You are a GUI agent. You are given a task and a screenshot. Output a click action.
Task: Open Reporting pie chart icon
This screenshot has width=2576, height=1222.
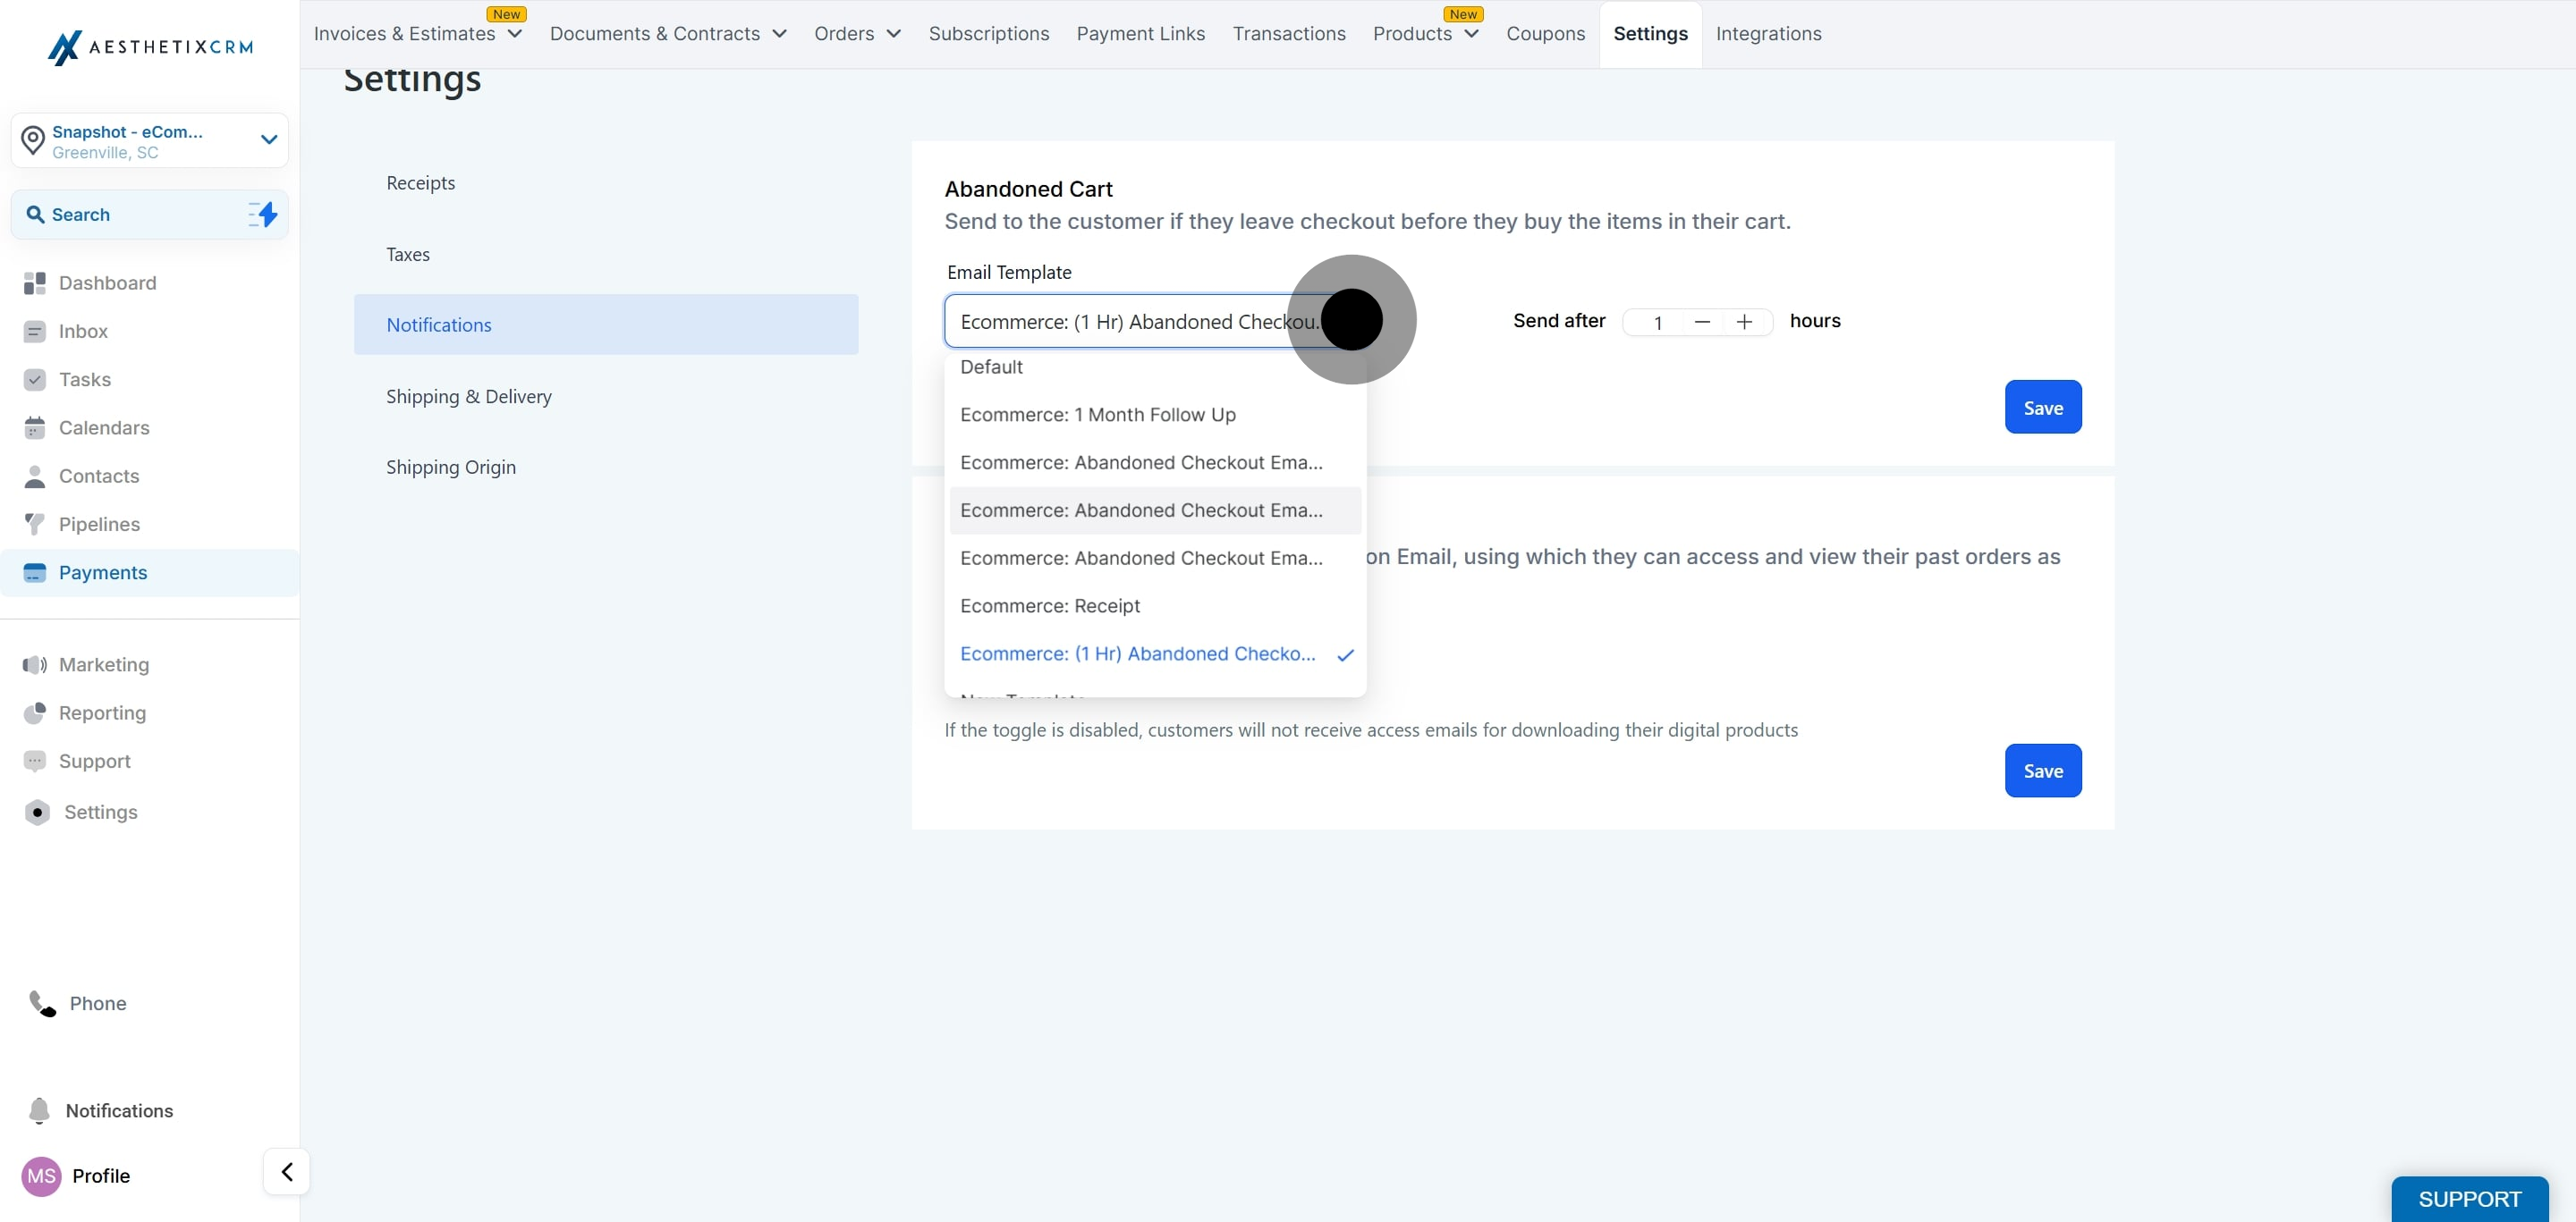pyautogui.click(x=35, y=712)
